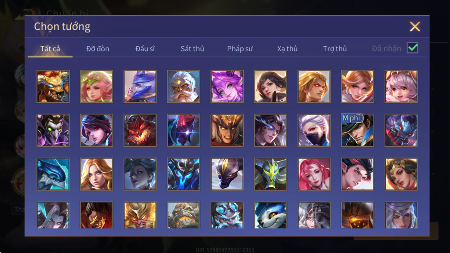Viewport: 450px width, 253px height.
Task: Choose the black panther masked hero
Action: click(227, 174)
